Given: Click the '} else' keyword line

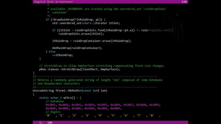Looking at the screenshot, I should tap(50, 52).
